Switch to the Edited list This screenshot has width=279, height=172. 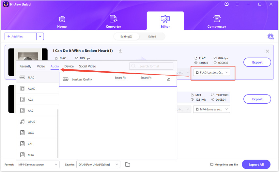pyautogui.click(x=152, y=36)
